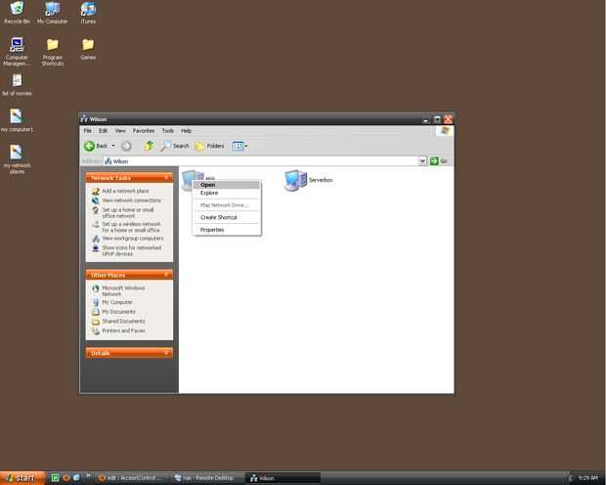Choose Explore in the context menu
606x485 pixels.
[x=227, y=193]
